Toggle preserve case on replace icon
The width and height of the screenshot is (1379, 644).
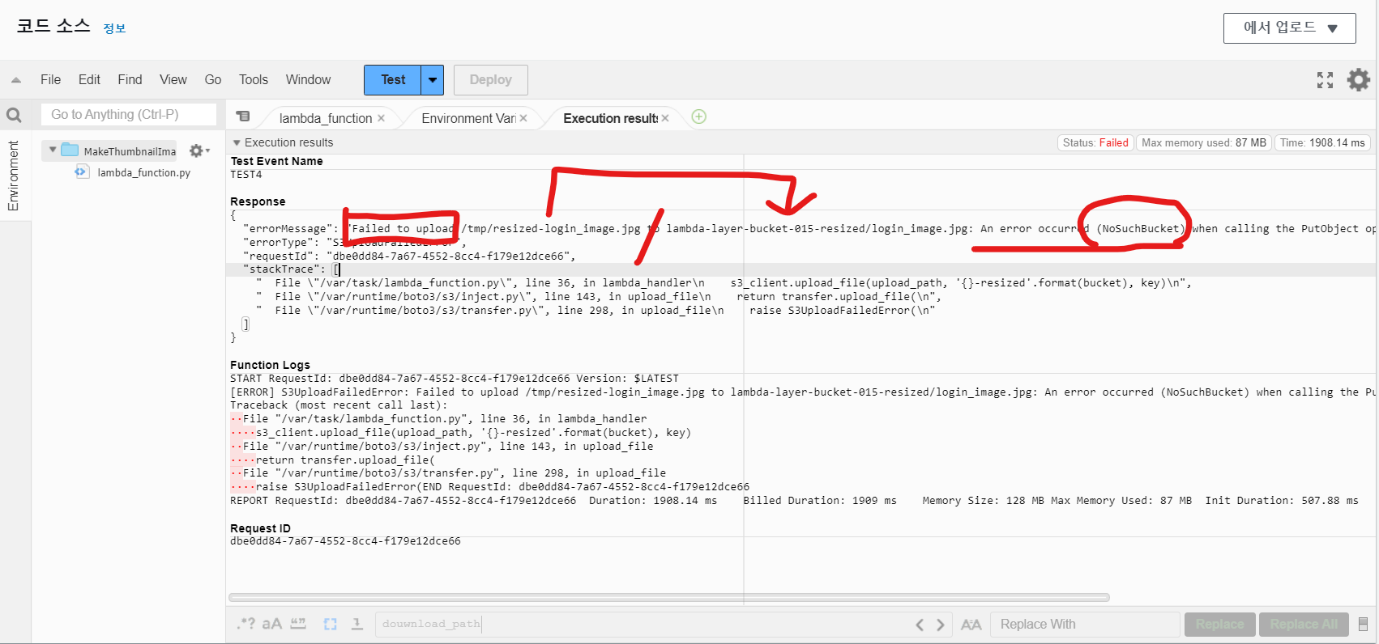coord(971,625)
